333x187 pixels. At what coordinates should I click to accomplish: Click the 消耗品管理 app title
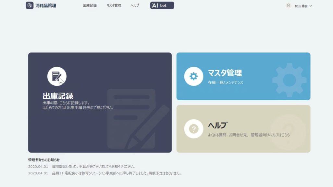click(46, 5)
